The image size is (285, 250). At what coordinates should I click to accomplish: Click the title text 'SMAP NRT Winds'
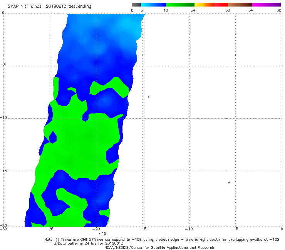[x=25, y=6]
